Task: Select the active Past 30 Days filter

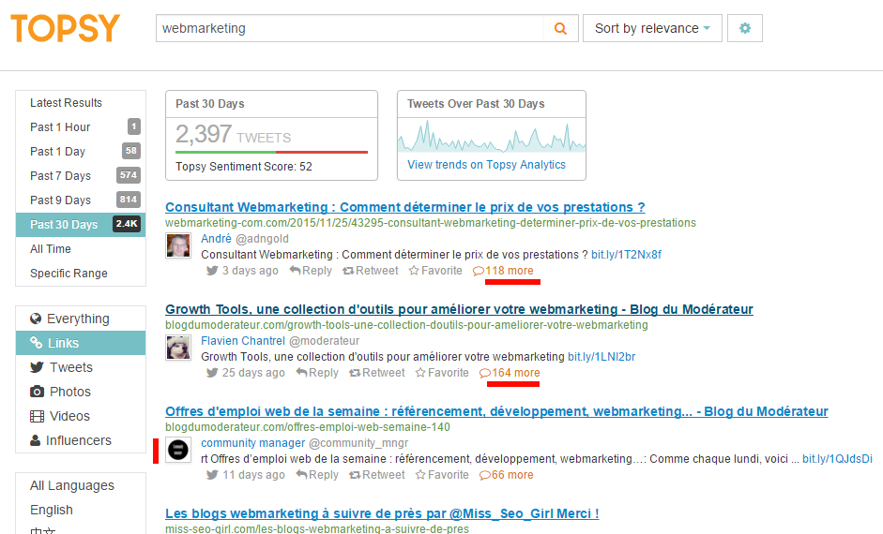Action: point(81,224)
